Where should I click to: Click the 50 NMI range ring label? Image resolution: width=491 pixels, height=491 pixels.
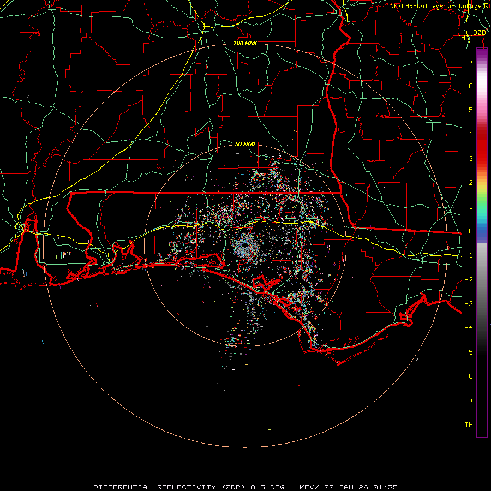pos(245,144)
